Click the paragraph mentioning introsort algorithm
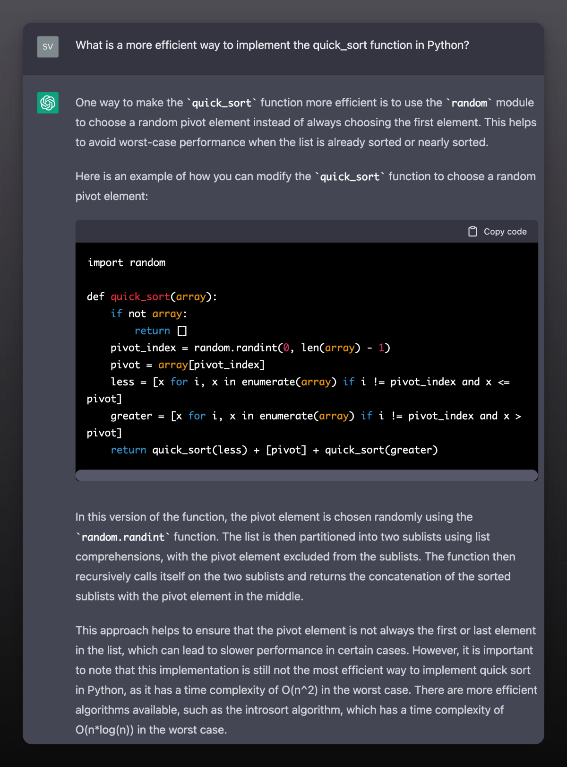This screenshot has height=767, width=567. [306, 680]
